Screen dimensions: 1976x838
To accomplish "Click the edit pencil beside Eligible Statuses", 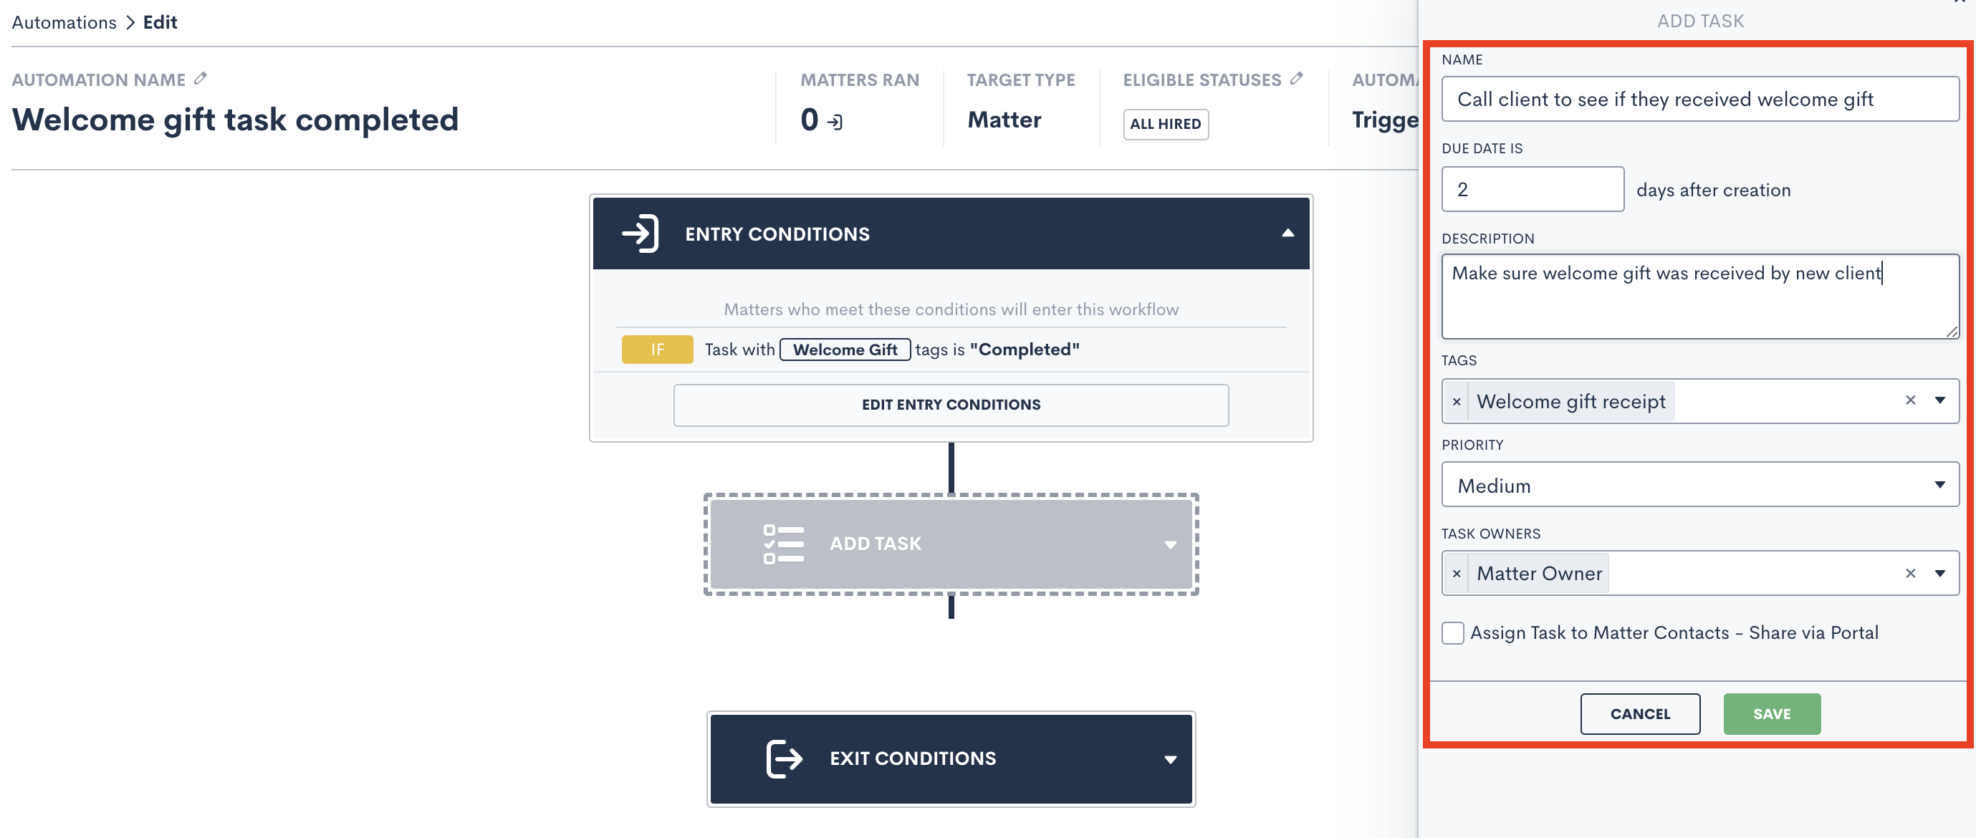I will click(1296, 79).
